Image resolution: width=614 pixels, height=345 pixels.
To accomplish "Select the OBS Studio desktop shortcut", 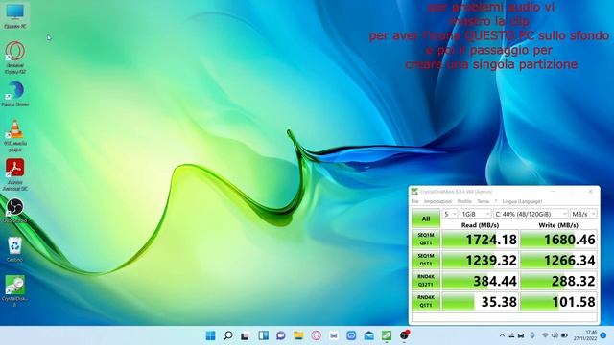I will tap(15, 211).
